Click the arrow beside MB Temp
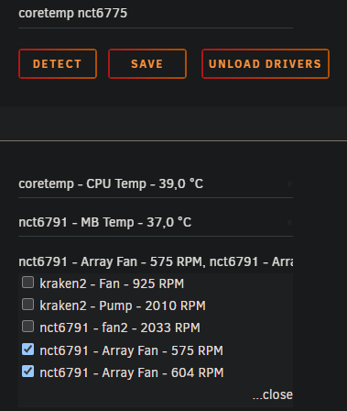347x411 pixels. click(x=289, y=223)
